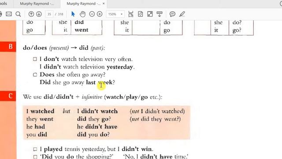The image size is (282, 159).
Task: Click "(not I didn't watched)" text
Action: pyautogui.click(x=157, y=111)
